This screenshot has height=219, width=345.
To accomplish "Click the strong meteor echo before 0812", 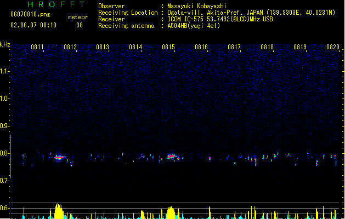I will [x=59, y=157].
